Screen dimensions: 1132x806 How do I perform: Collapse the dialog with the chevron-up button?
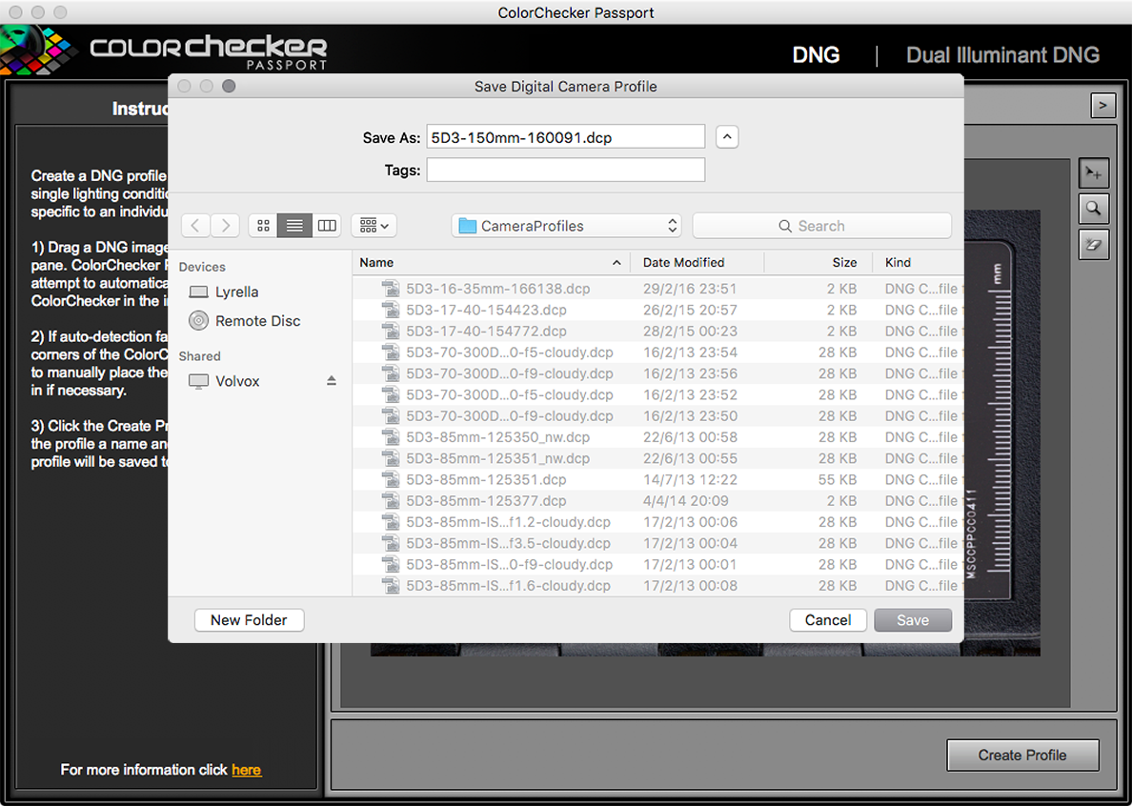click(x=727, y=137)
